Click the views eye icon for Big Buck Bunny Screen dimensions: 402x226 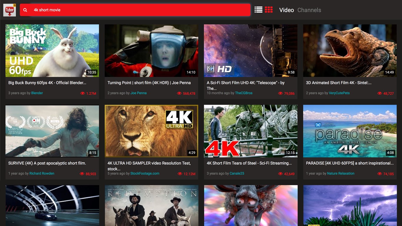tap(82, 93)
